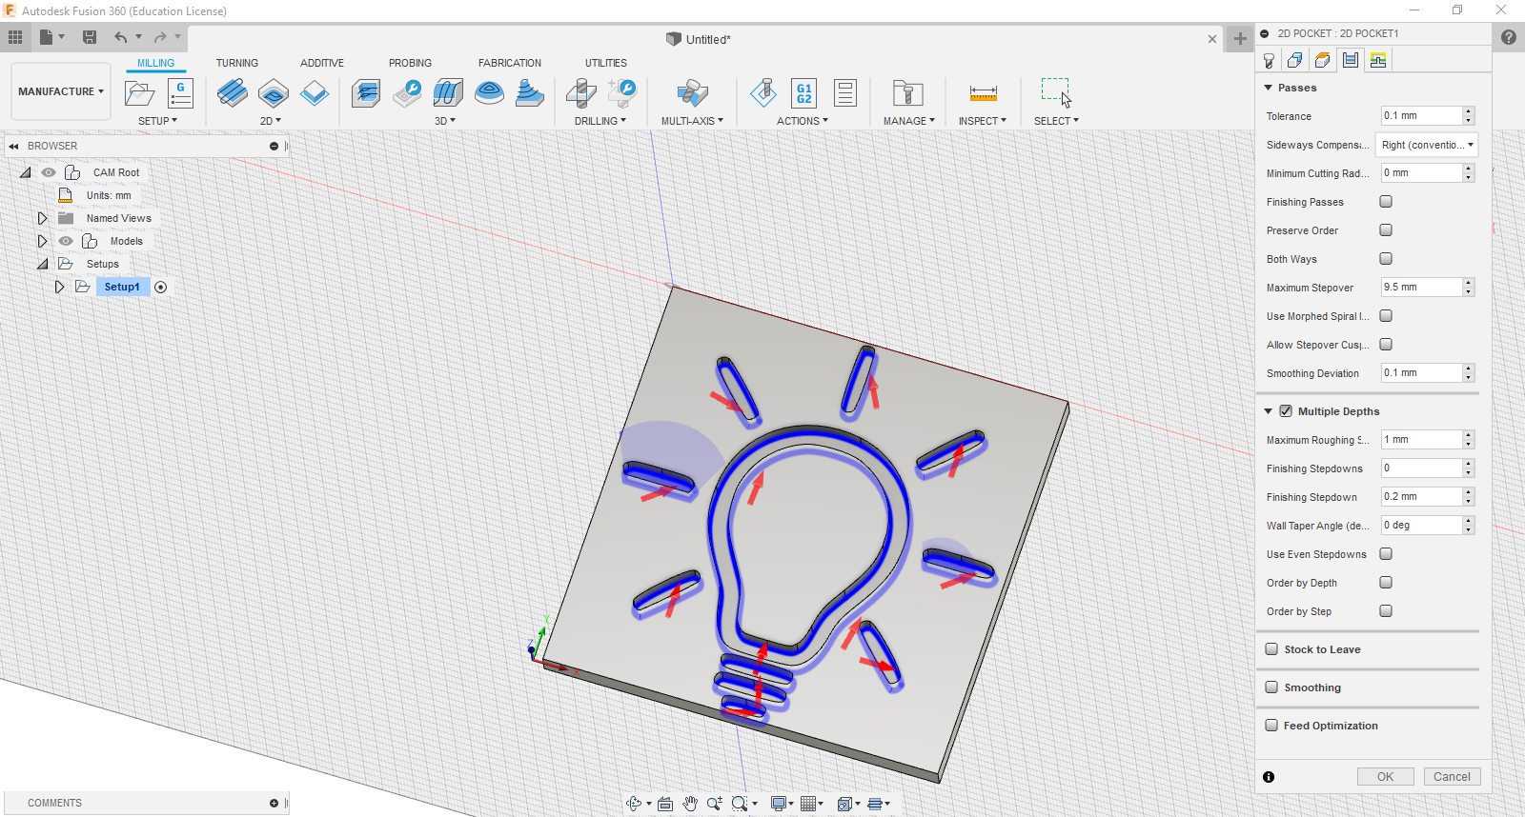The image size is (1525, 817).
Task: Collapse the Passes section
Action: pos(1269,88)
